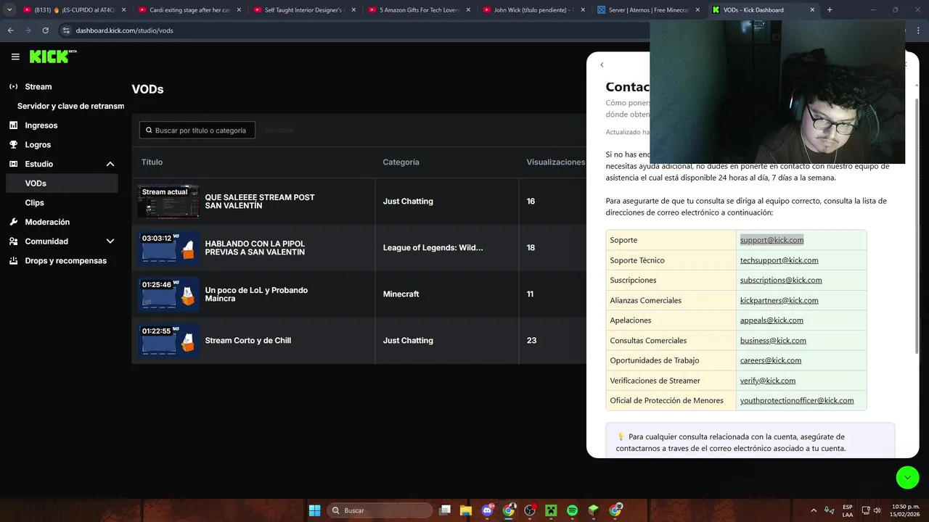Collapse the Estudio section chevron
Viewport: 929px width, 522px height.
(110, 164)
